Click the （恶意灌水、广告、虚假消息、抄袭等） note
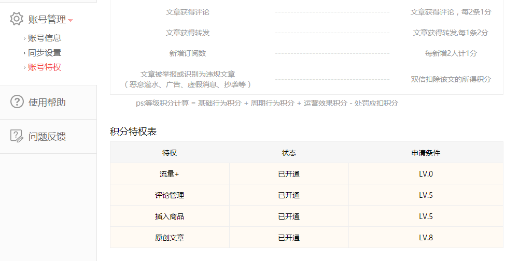Viewport: 505px width, 261px height. tap(188, 84)
